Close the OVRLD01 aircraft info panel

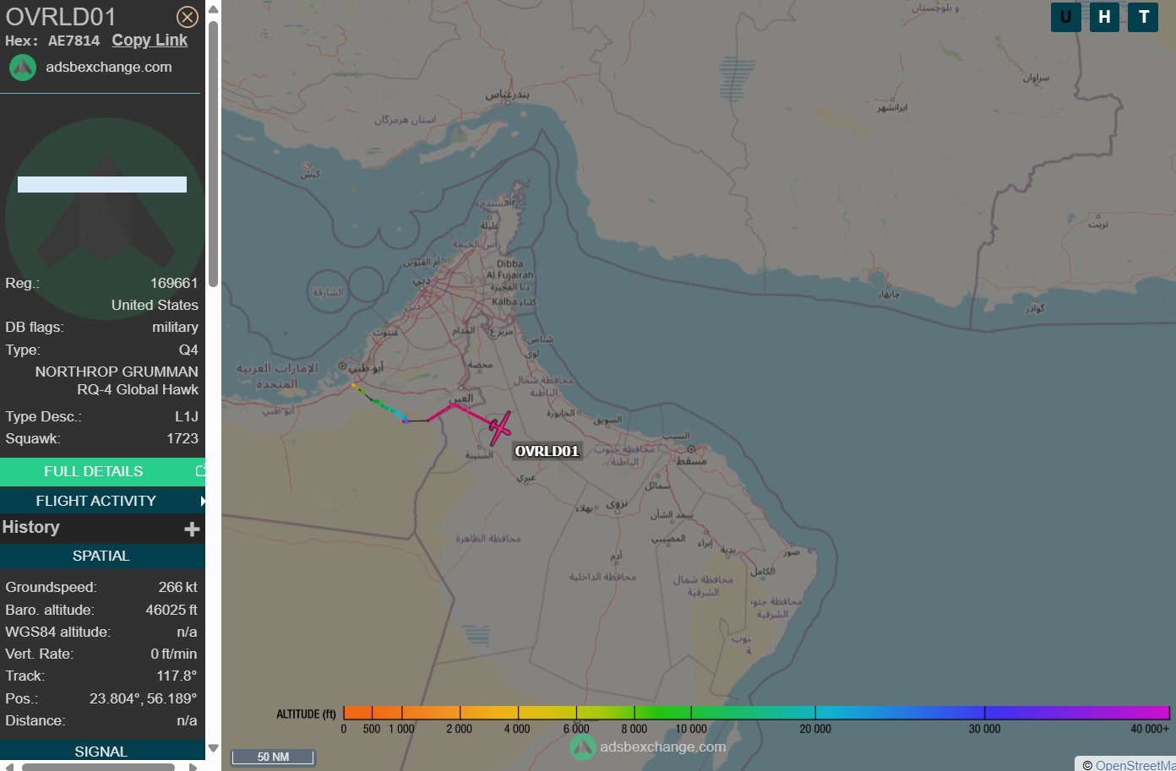click(x=188, y=17)
